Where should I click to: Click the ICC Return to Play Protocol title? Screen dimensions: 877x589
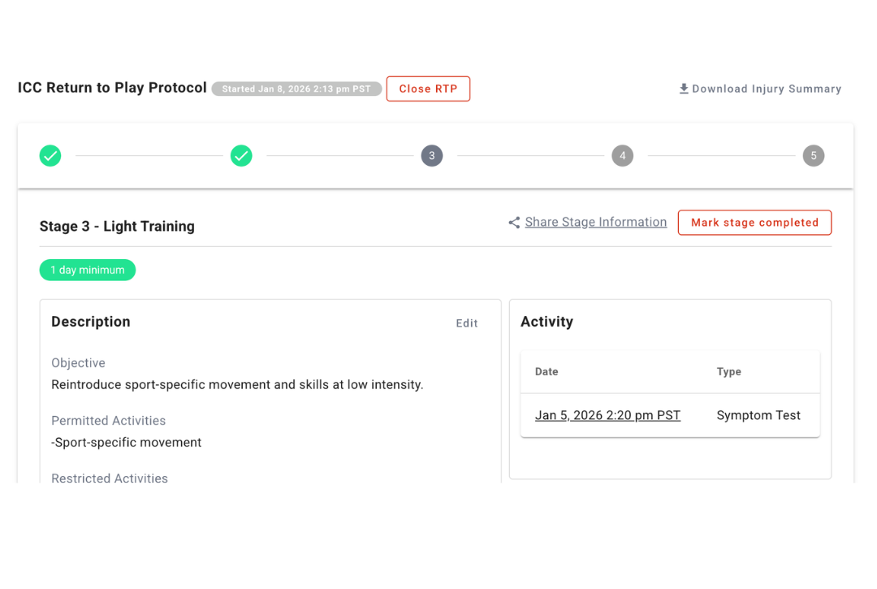112,88
